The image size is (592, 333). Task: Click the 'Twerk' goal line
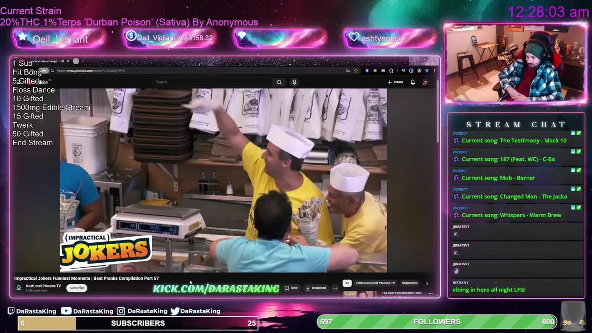pyautogui.click(x=23, y=125)
